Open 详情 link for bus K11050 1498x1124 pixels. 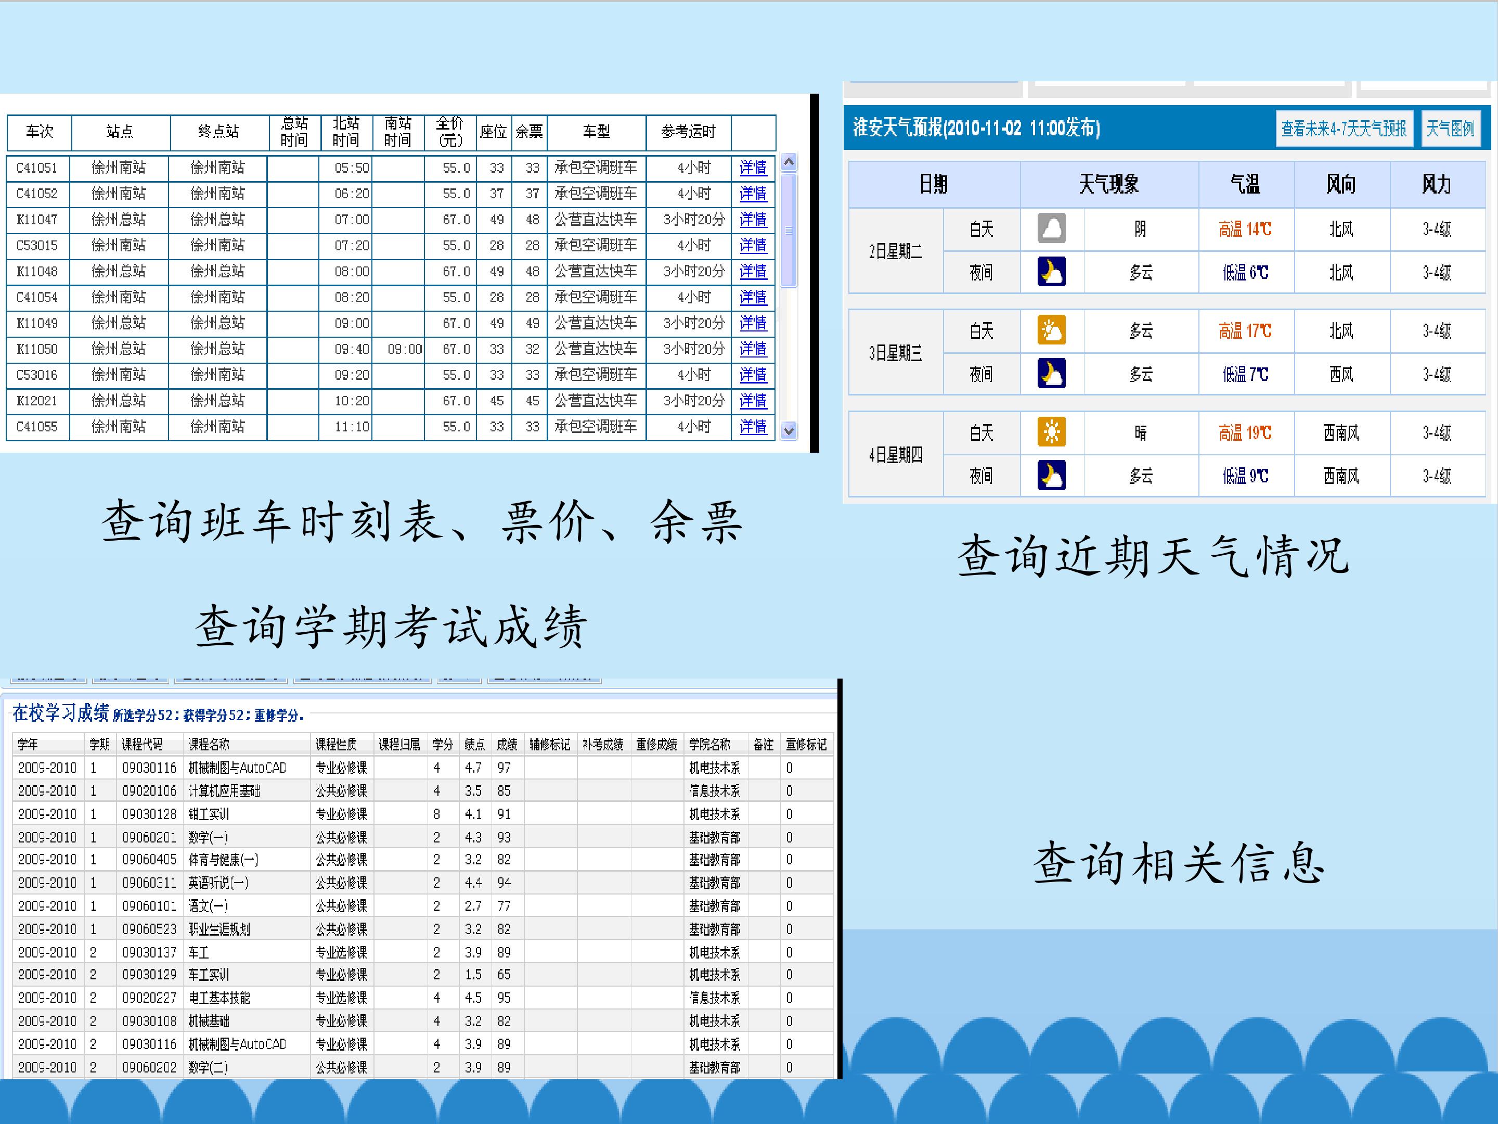(753, 349)
